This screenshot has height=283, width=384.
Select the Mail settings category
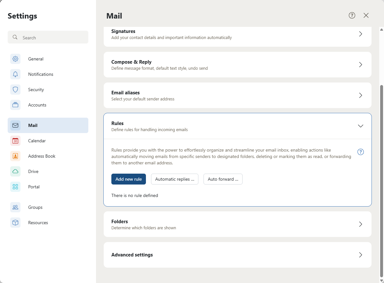click(48, 125)
